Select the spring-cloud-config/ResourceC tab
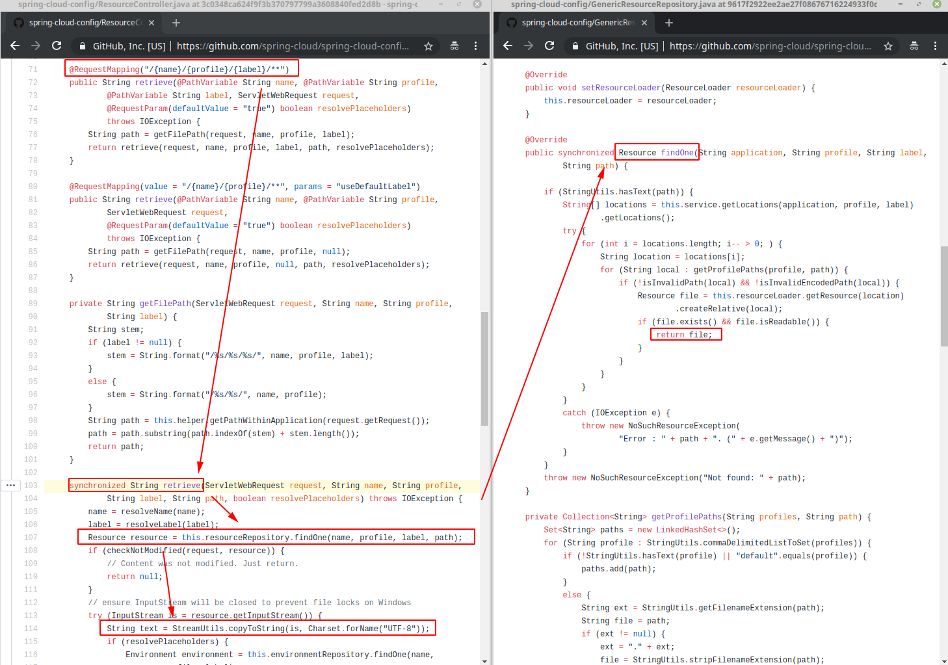Viewport: 948px width, 665px height. 84,23
